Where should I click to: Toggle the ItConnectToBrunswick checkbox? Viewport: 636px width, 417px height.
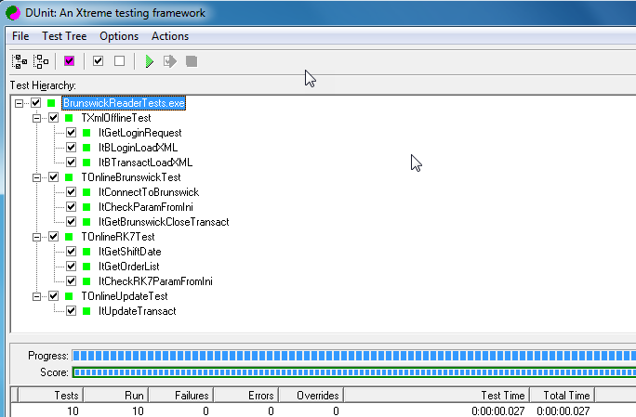[x=72, y=192]
